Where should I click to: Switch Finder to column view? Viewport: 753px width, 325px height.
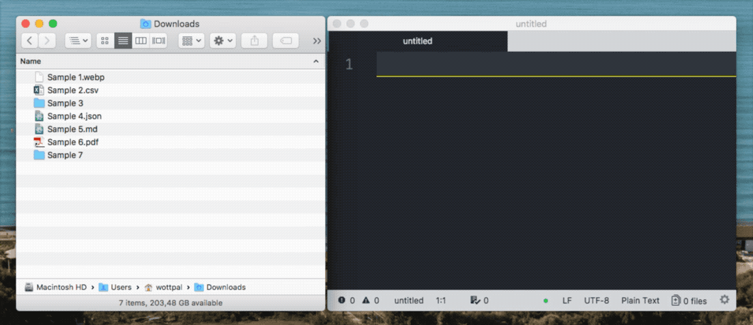click(x=141, y=41)
